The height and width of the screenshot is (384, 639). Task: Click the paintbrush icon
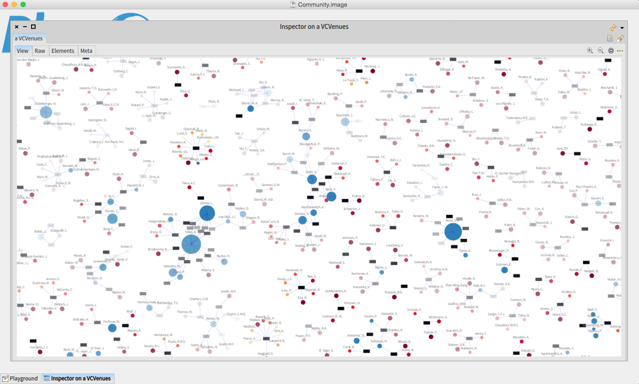pyautogui.click(x=620, y=38)
